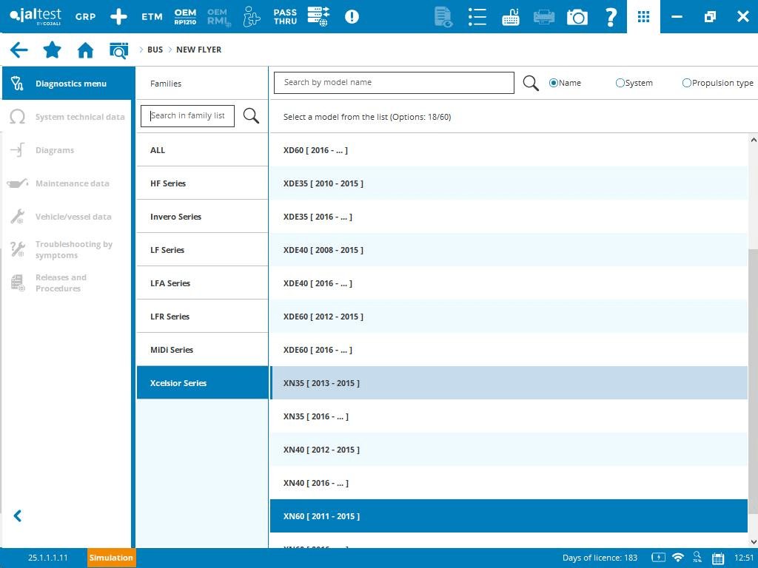The height and width of the screenshot is (568, 758).
Task: Select the Propulsion type radio button
Action: coord(686,83)
